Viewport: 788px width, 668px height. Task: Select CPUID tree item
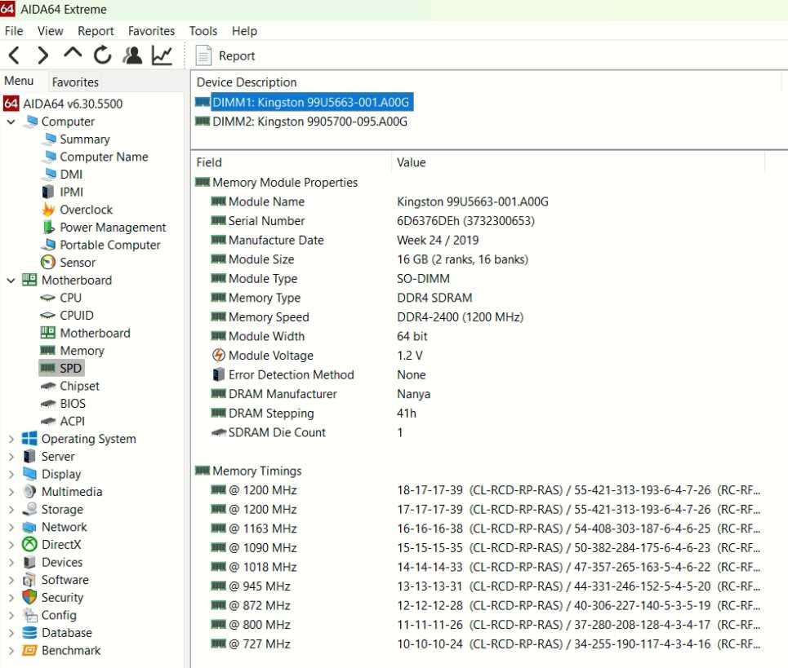point(77,315)
